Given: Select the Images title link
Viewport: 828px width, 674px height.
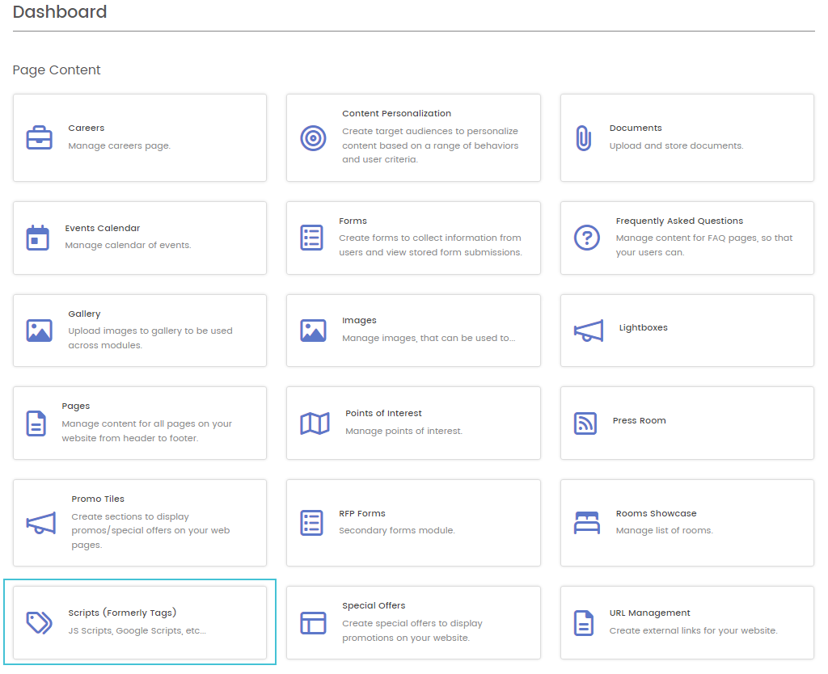Looking at the screenshot, I should tap(359, 320).
